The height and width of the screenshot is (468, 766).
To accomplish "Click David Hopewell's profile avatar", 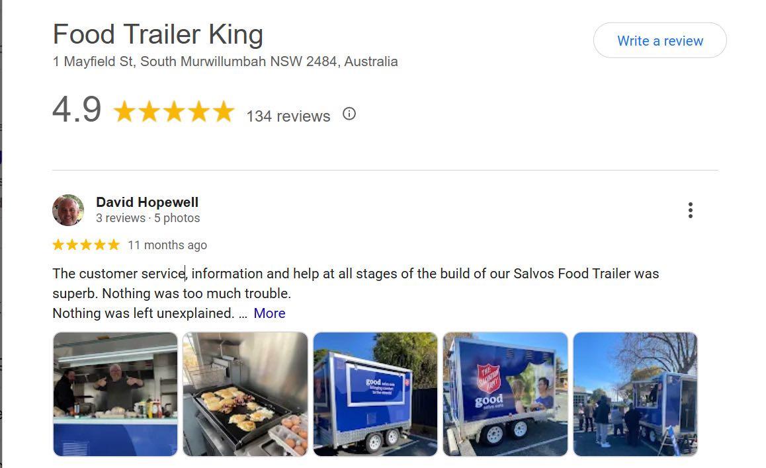I will click(x=68, y=210).
